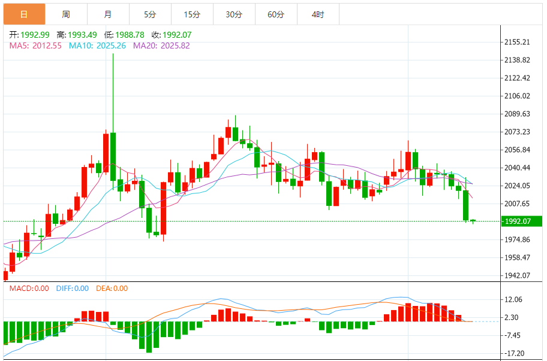Click the DEA:0.00 indicator label
Image resolution: width=547 pixels, height=361 pixels.
click(112, 288)
